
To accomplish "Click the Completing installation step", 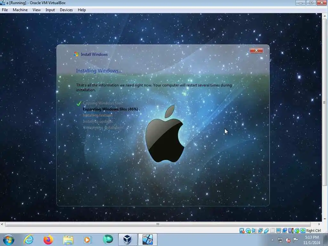I will click(103, 127).
